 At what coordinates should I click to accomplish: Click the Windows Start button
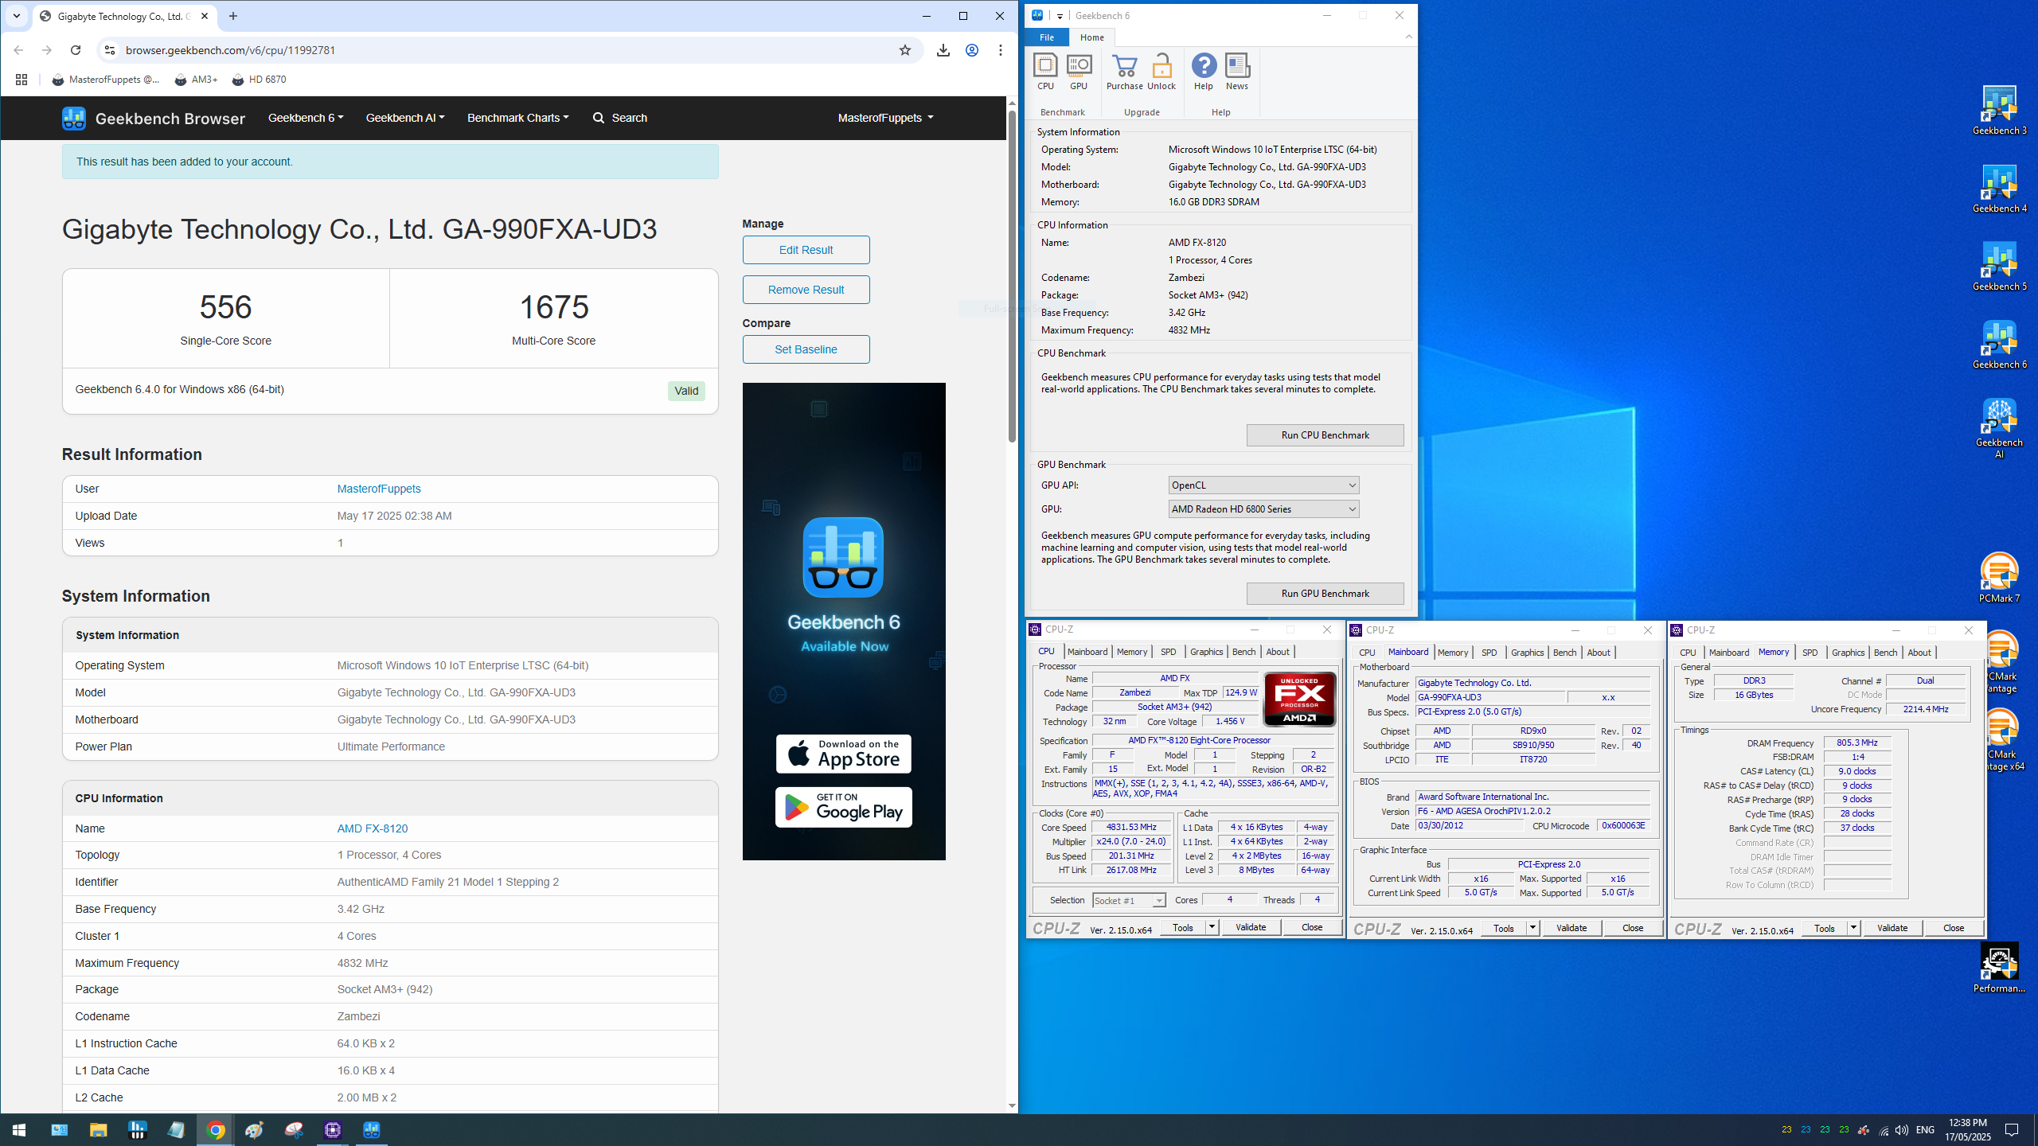point(19,1130)
